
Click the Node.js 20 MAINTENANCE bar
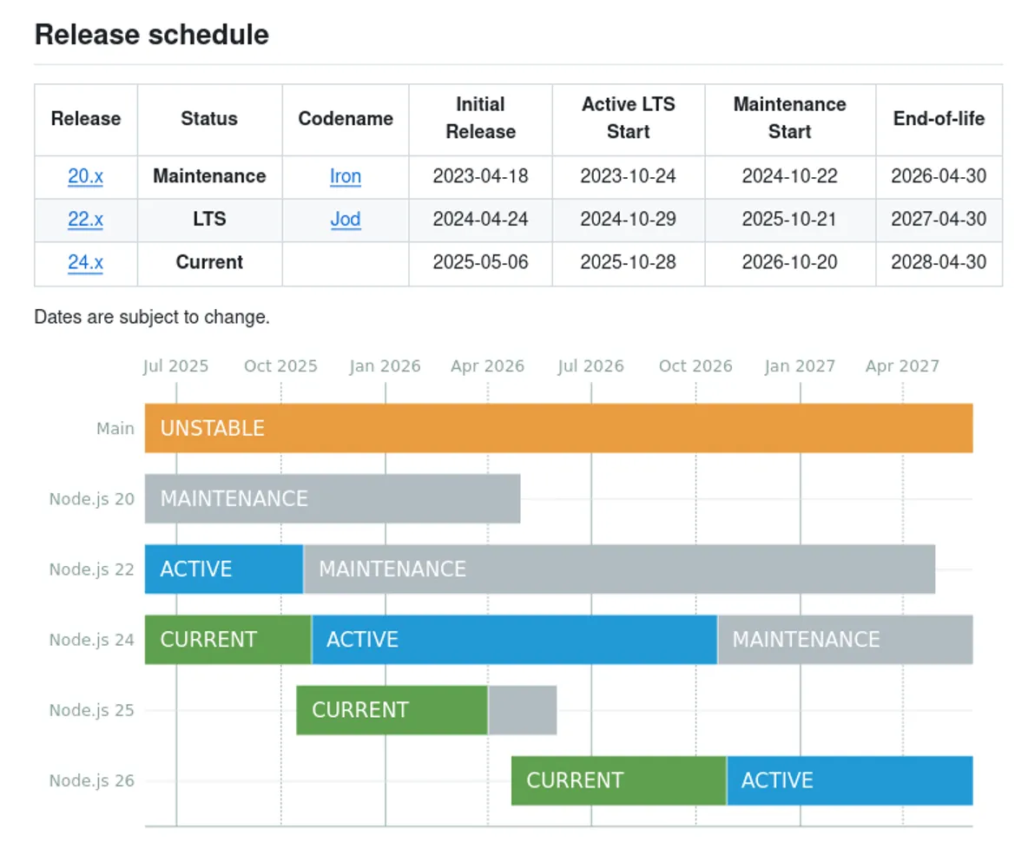pos(332,498)
